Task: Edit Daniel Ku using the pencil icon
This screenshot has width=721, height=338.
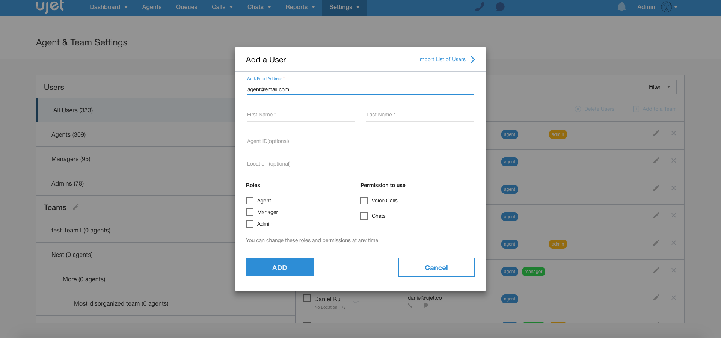Action: pyautogui.click(x=656, y=297)
